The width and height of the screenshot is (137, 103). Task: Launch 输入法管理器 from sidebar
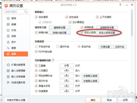click(x=16, y=71)
